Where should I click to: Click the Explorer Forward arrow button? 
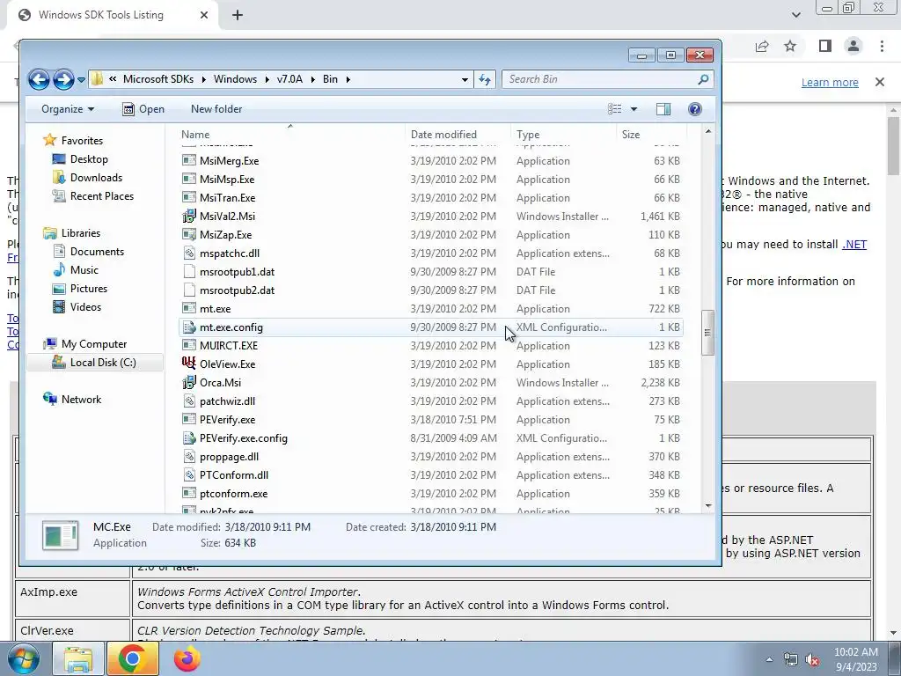63,79
